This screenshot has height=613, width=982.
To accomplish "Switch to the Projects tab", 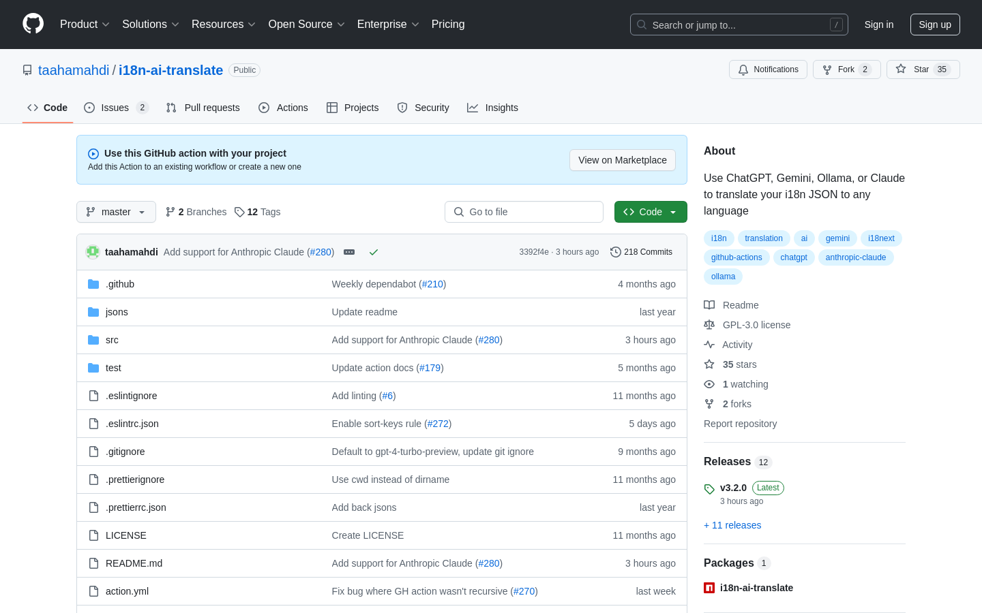I will click(x=353, y=108).
